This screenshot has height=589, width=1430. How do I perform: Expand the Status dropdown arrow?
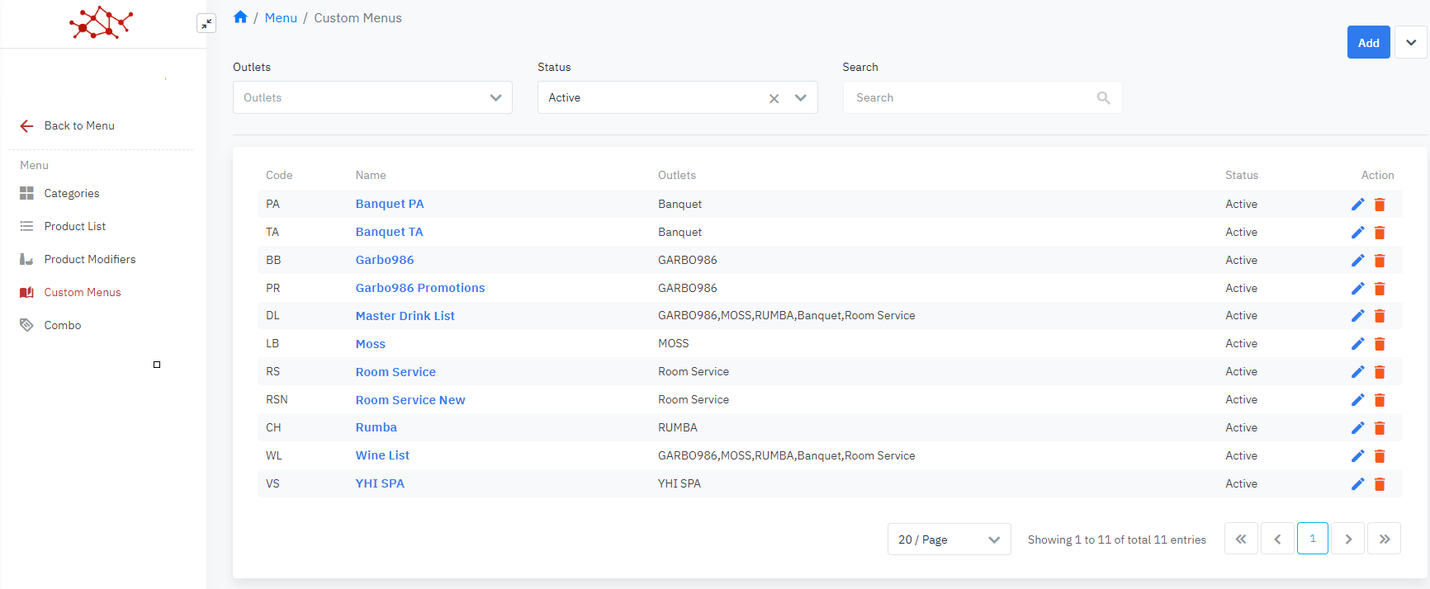pos(800,98)
